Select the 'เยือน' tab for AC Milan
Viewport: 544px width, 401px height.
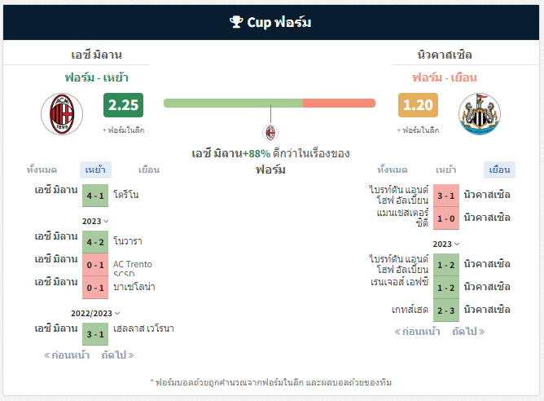(x=149, y=170)
